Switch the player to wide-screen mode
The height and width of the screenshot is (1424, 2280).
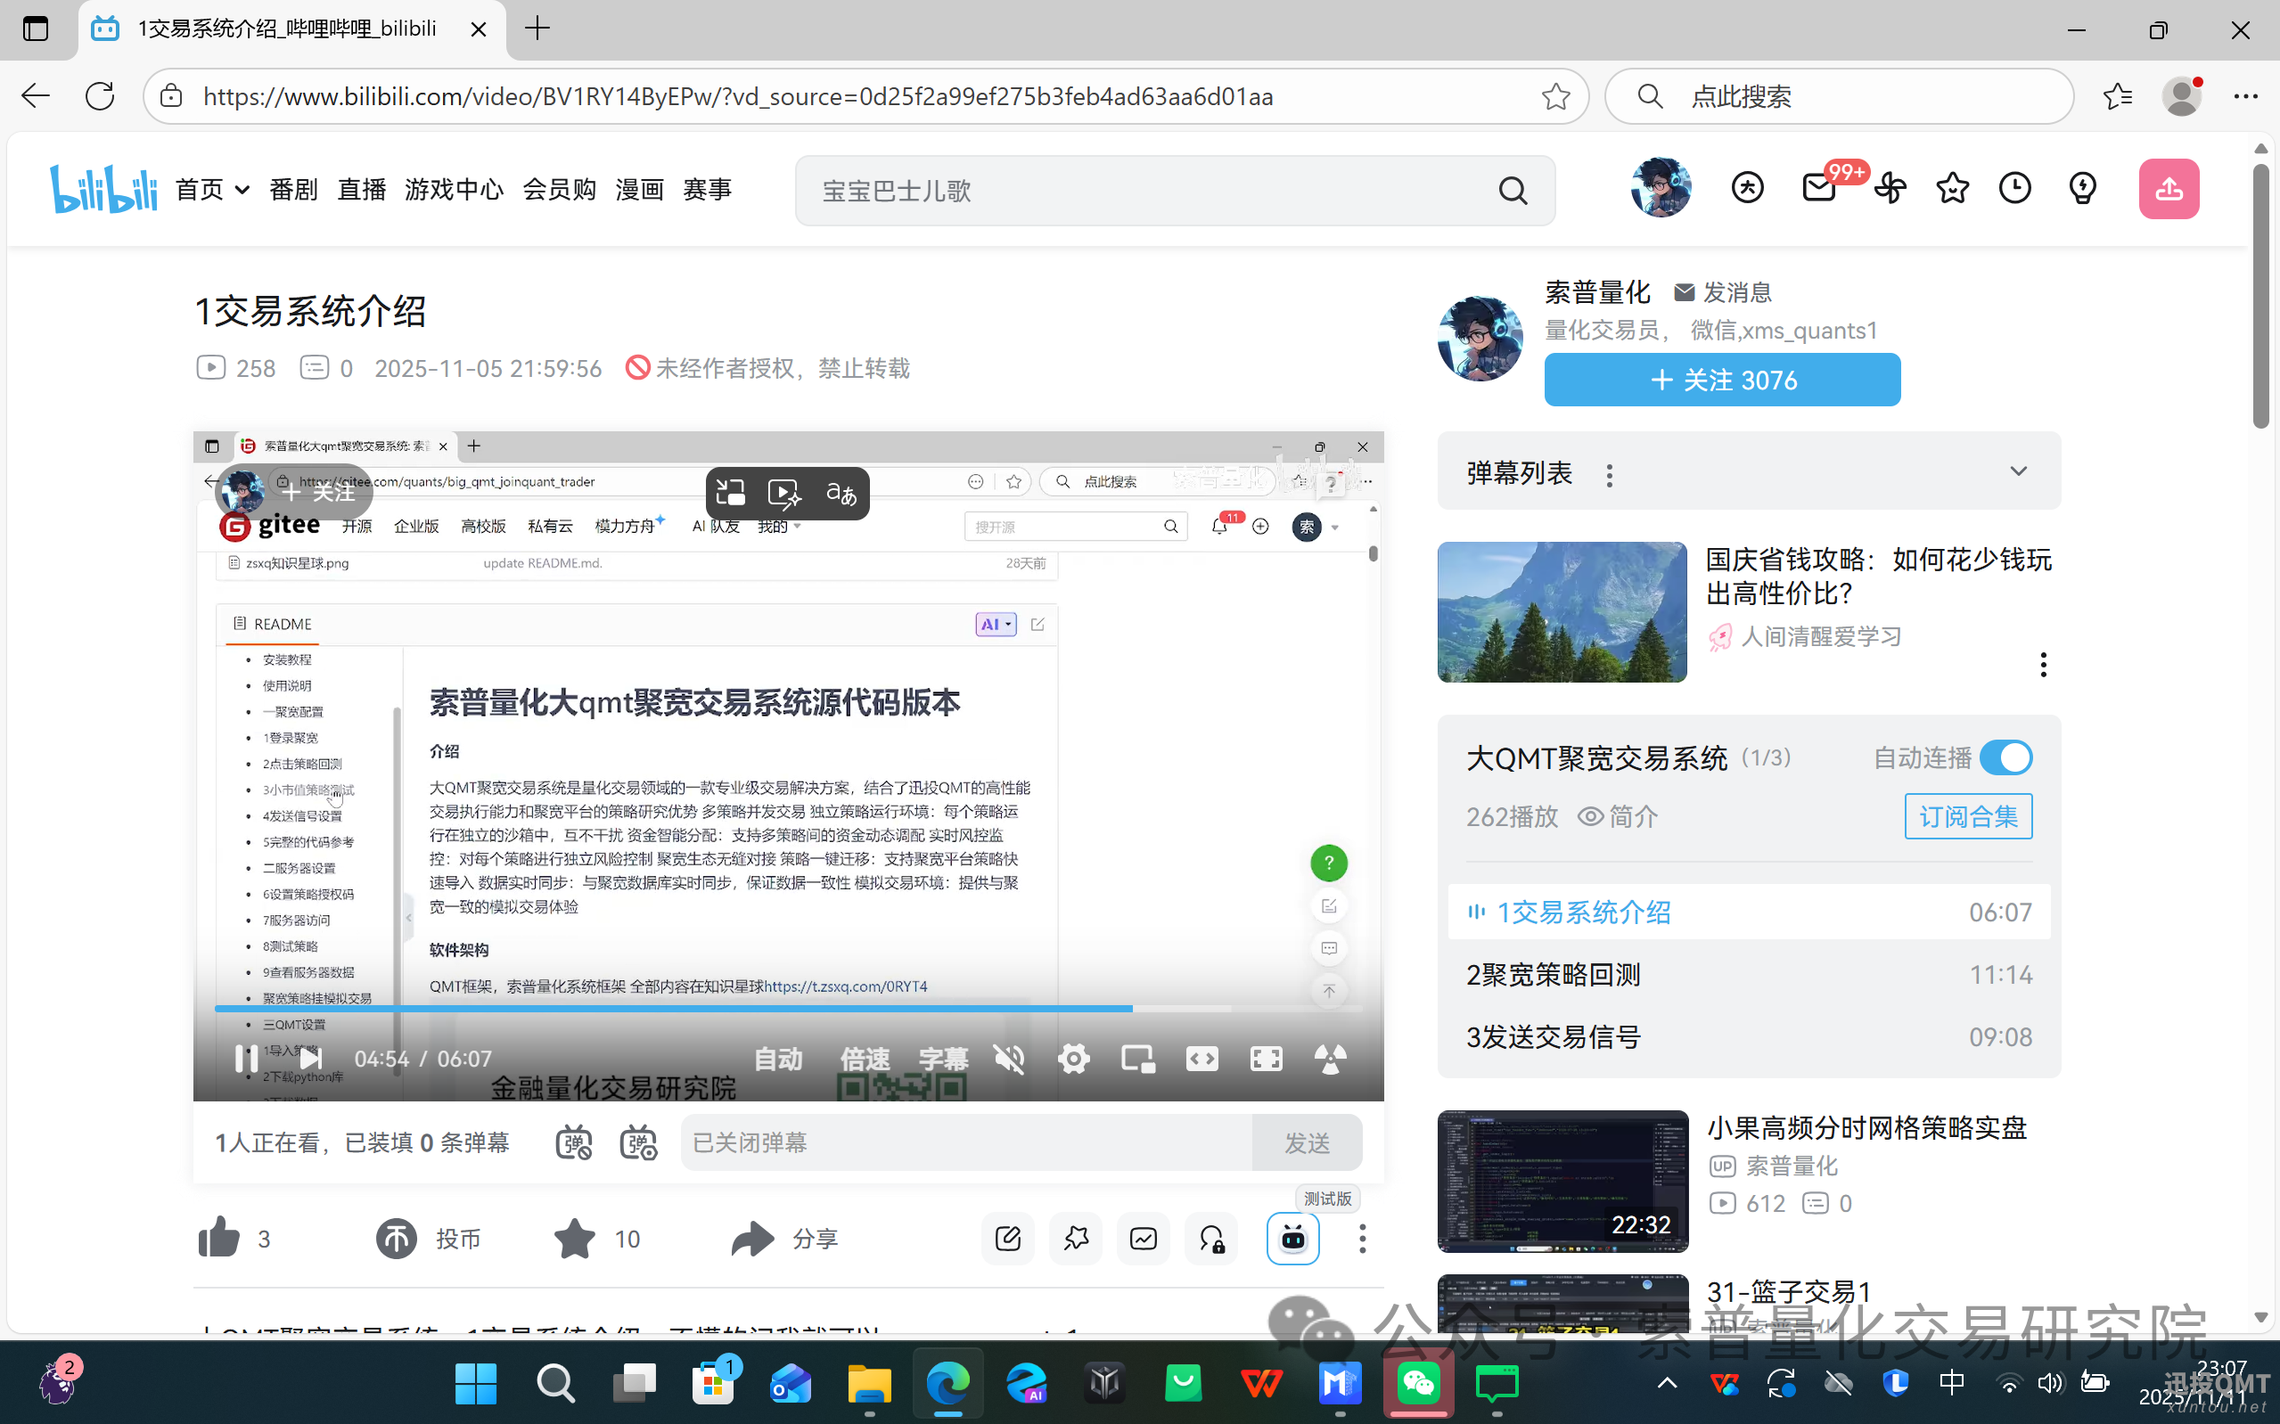click(1202, 1059)
